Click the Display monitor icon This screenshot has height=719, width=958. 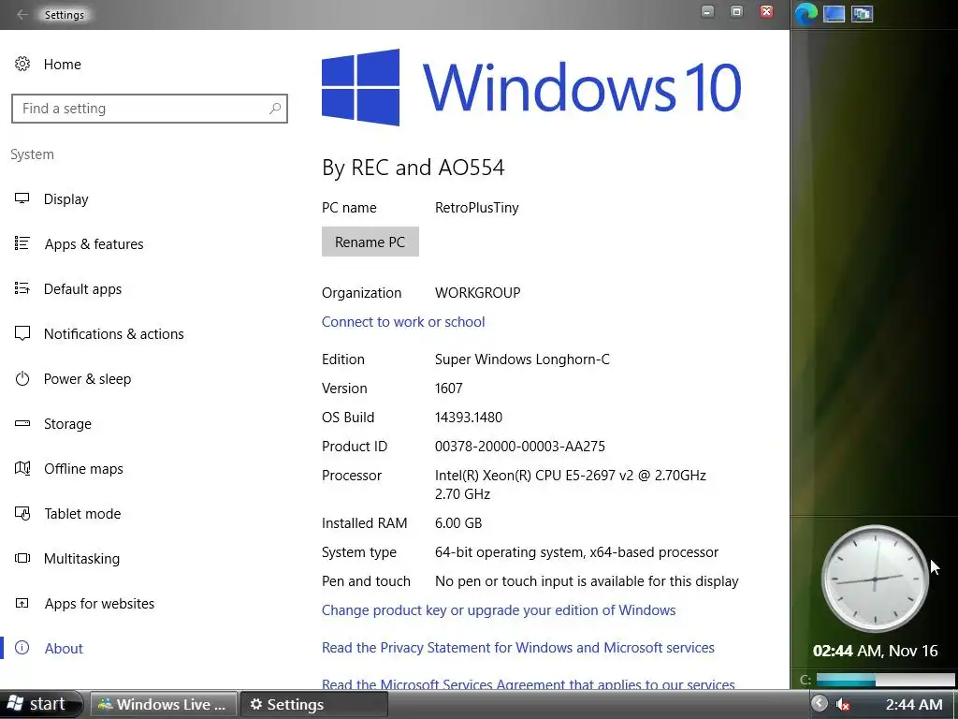point(22,198)
